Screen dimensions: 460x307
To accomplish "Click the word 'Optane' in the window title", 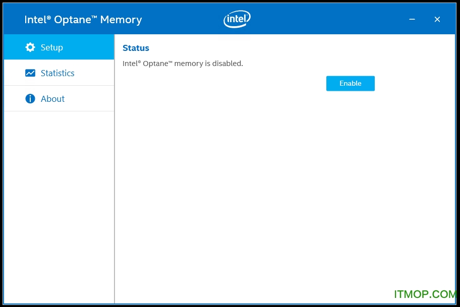I will (75, 20).
